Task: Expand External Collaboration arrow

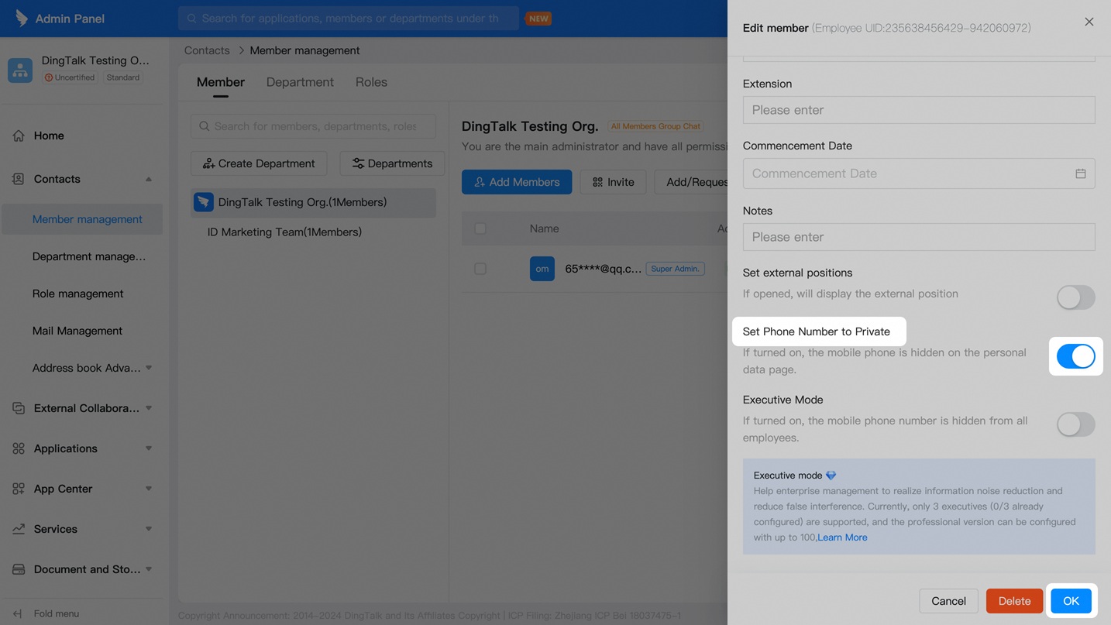Action: tap(149, 408)
